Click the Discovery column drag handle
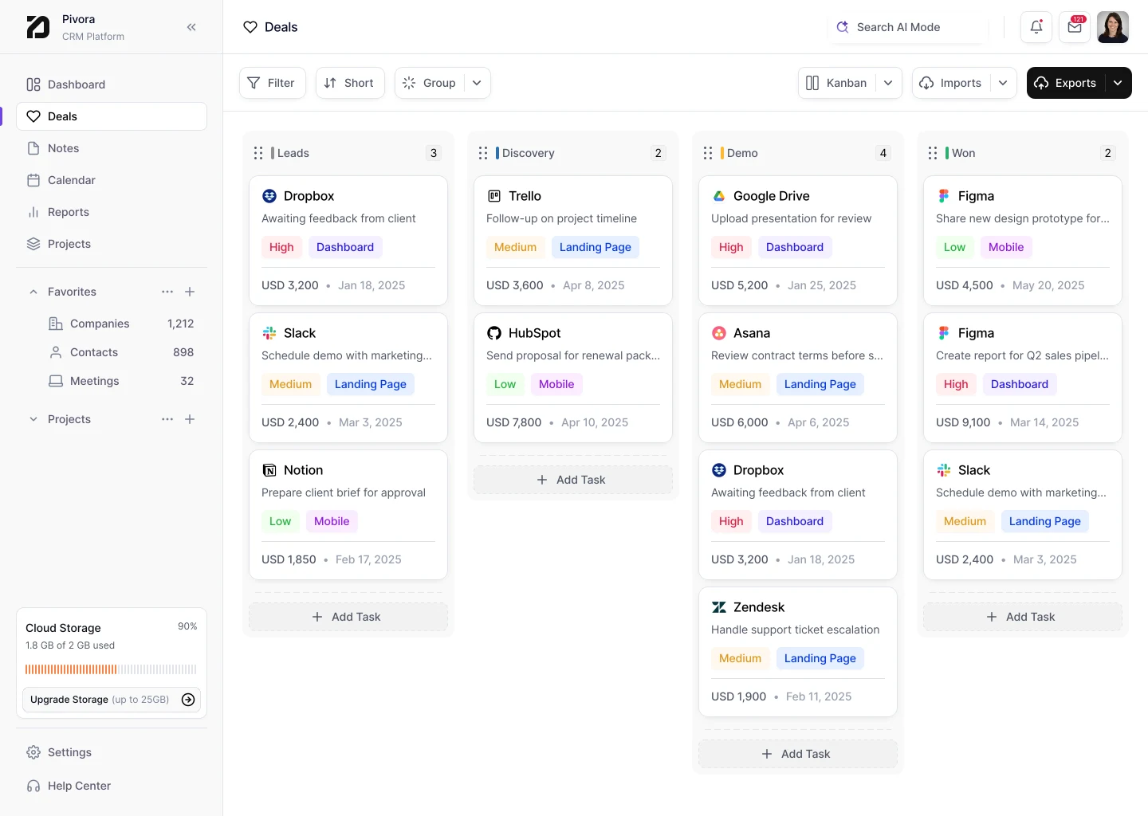Viewport: 1148px width, 816px height. click(483, 153)
